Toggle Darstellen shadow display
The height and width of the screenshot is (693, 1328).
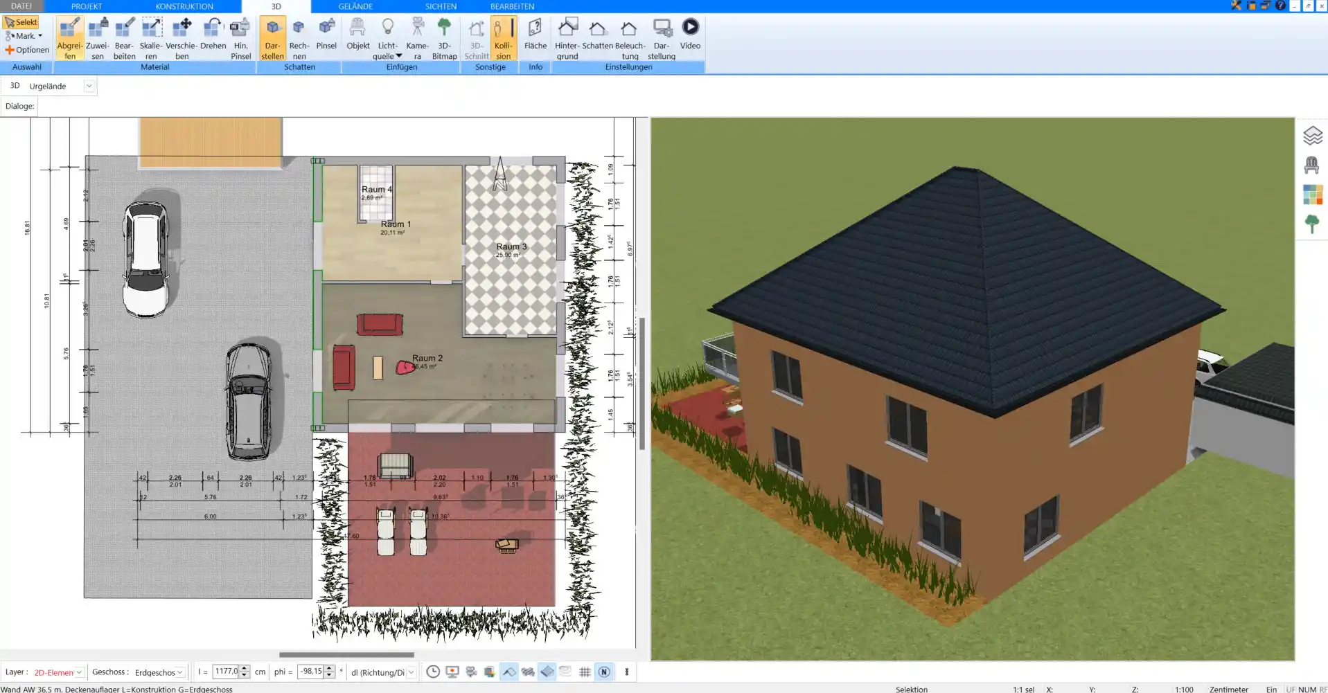272,38
